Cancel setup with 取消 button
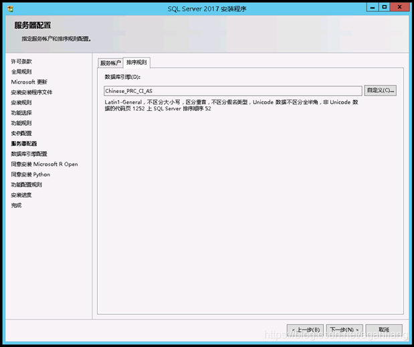The width and height of the screenshot is (414, 347). point(384,330)
